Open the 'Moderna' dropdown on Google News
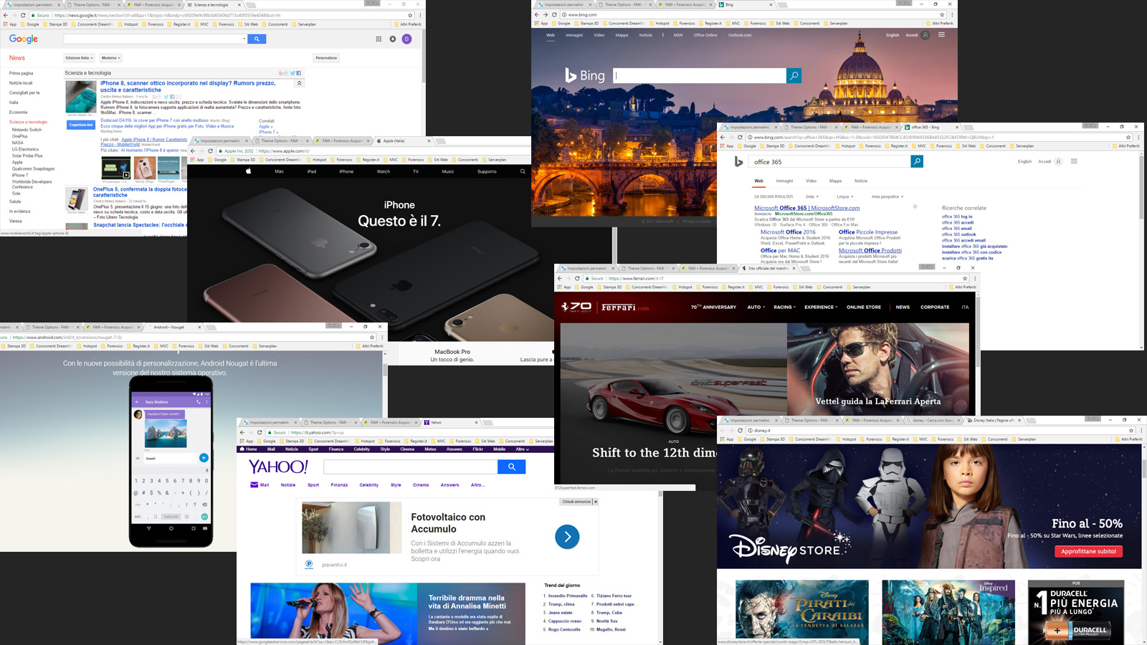This screenshot has height=645, width=1147. (x=110, y=57)
